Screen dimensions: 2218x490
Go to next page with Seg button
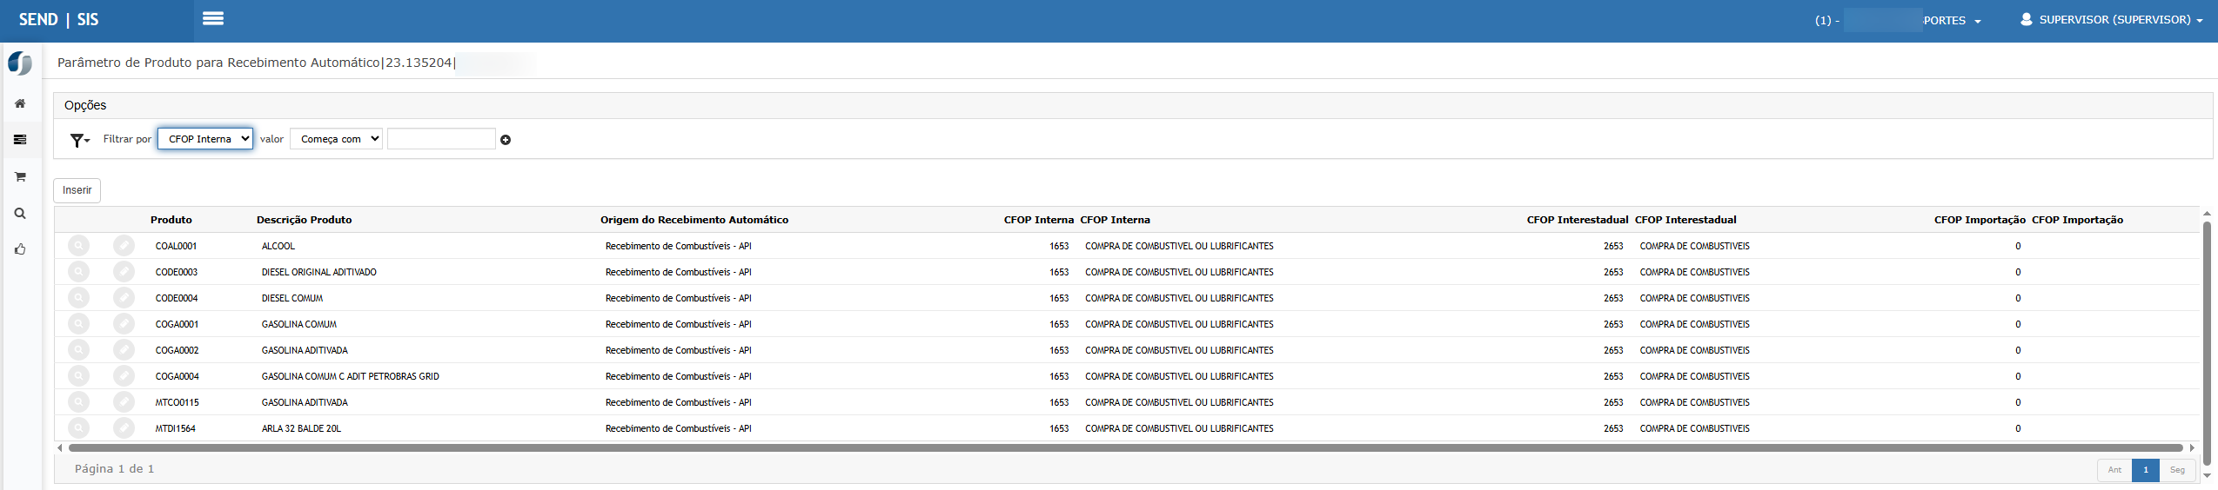(x=2176, y=470)
